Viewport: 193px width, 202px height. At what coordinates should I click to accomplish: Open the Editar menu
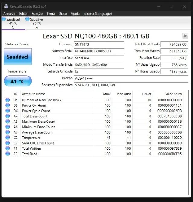coord(24,14)
